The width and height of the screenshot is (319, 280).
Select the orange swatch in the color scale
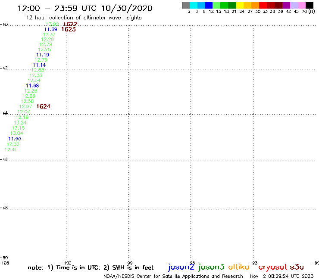(x=255, y=5)
